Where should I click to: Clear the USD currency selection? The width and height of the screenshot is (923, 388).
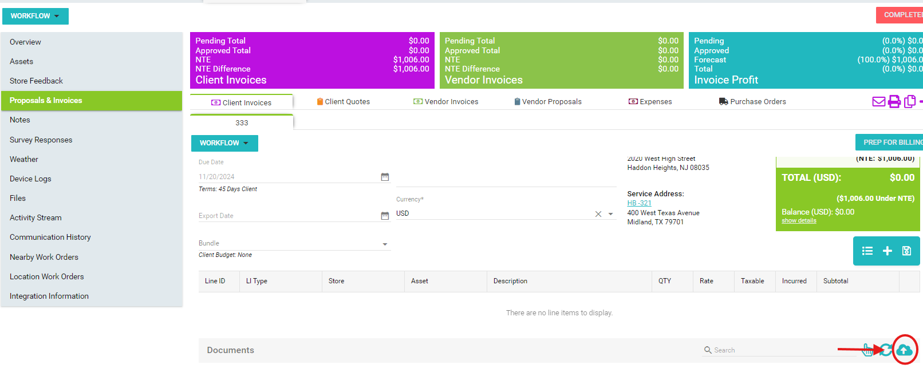tap(598, 214)
